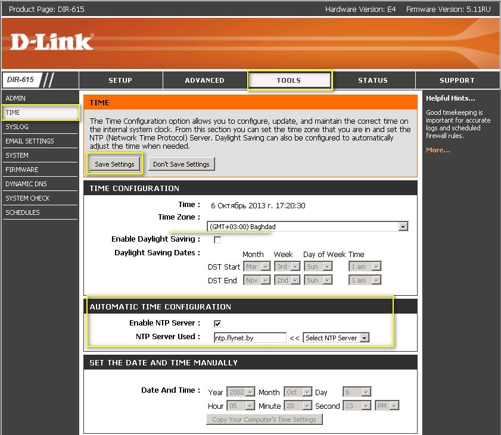Click the NTP Server Used field
Viewport: 501px width, 435px height.
pyautogui.click(x=250, y=337)
